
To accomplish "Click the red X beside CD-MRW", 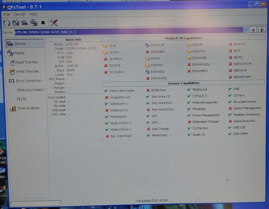I will tap(106, 59).
